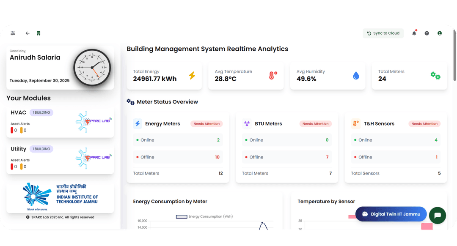Image resolution: width=457 pixels, height=246 pixels.
Task: Click the IIT Jammu logo banner
Action: coord(60,197)
